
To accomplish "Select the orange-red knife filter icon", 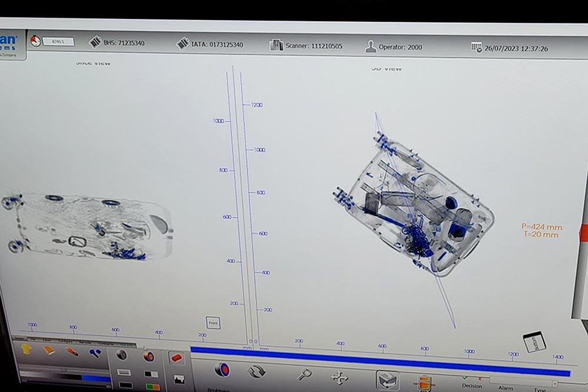I will coord(72,352).
